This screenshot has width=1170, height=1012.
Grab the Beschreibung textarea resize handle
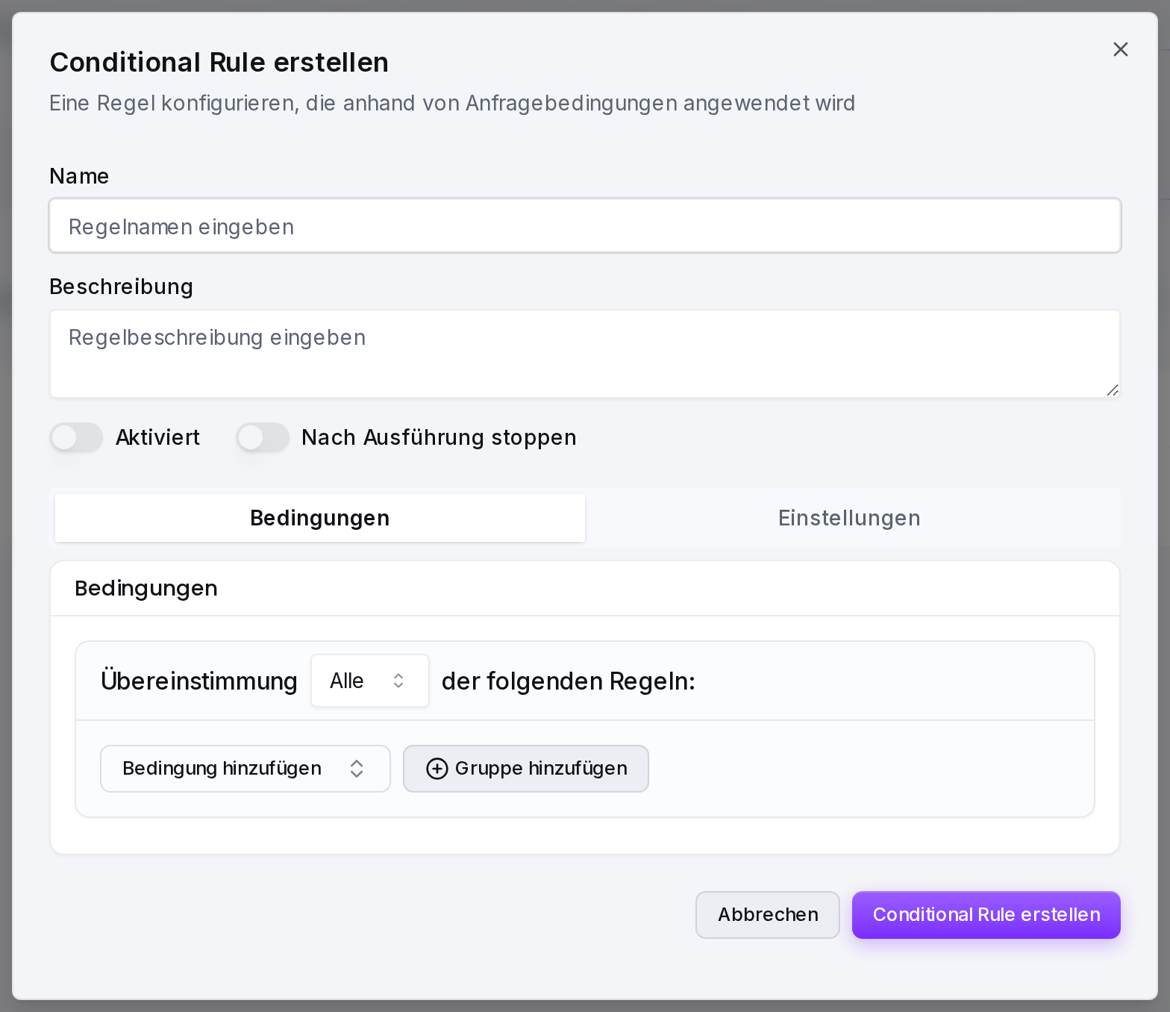[x=1113, y=390]
